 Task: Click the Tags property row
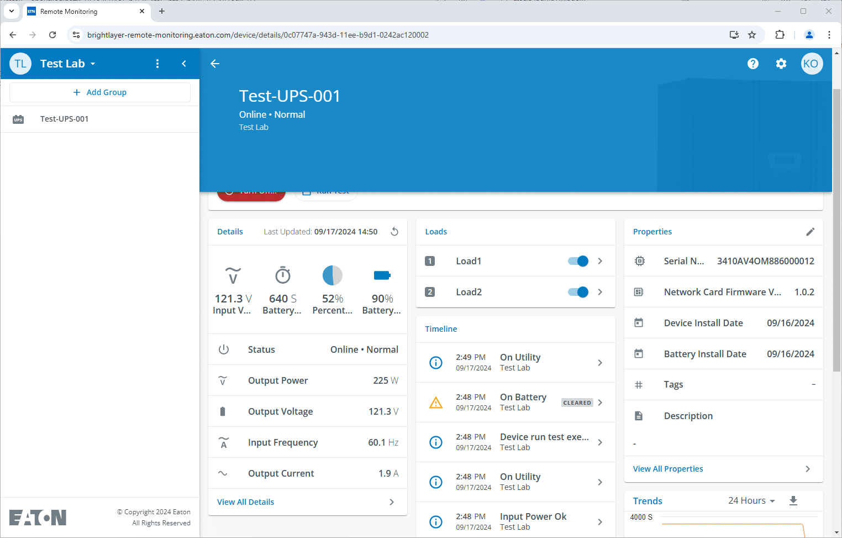click(x=724, y=385)
